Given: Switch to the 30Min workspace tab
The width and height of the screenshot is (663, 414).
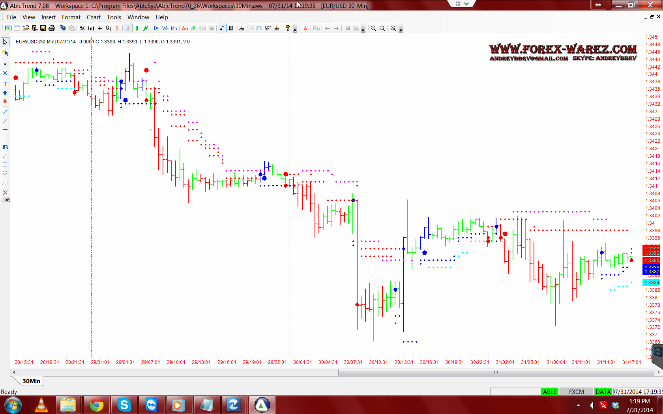Looking at the screenshot, I should 31,381.
